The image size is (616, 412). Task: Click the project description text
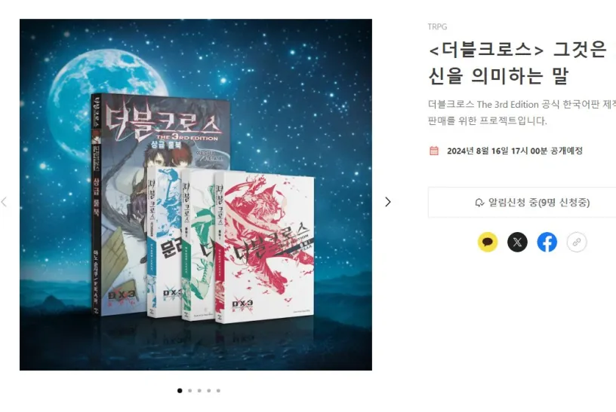tap(522, 112)
